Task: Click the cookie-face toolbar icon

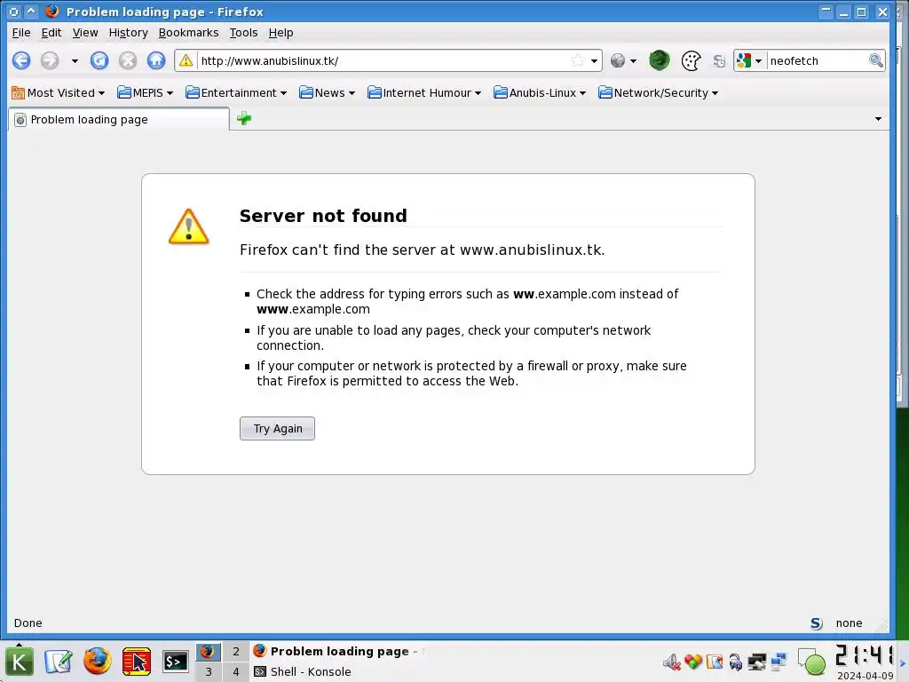Action: [691, 61]
